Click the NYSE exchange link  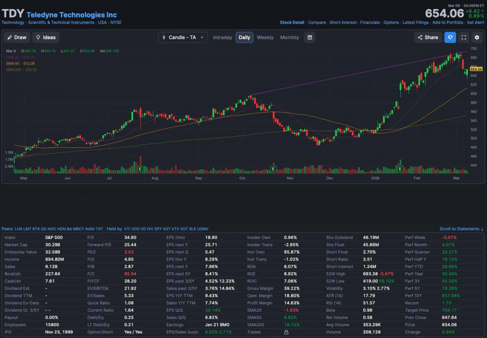click(x=116, y=23)
